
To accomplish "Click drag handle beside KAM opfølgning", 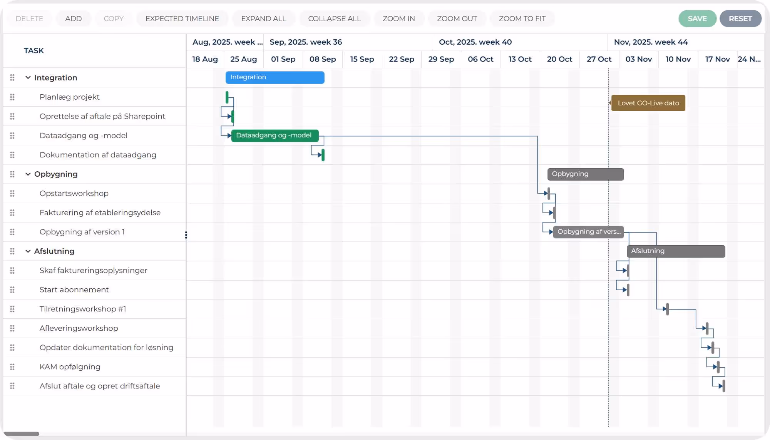I will pos(12,366).
